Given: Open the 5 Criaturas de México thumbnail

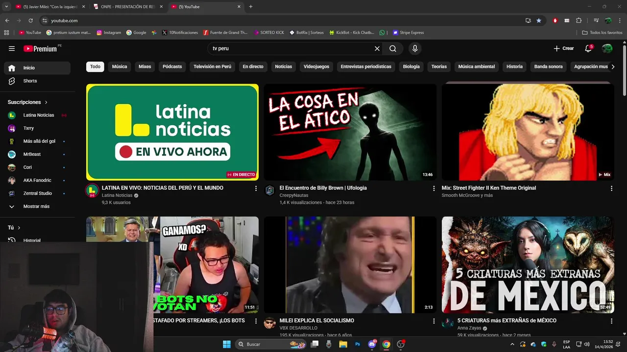Looking at the screenshot, I should 528,264.
